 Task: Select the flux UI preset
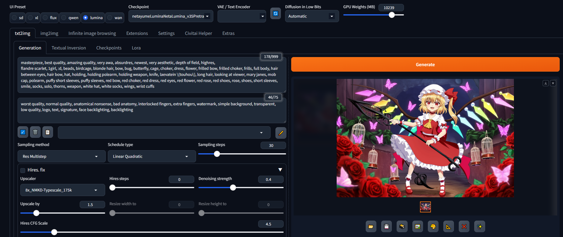tap(50, 18)
